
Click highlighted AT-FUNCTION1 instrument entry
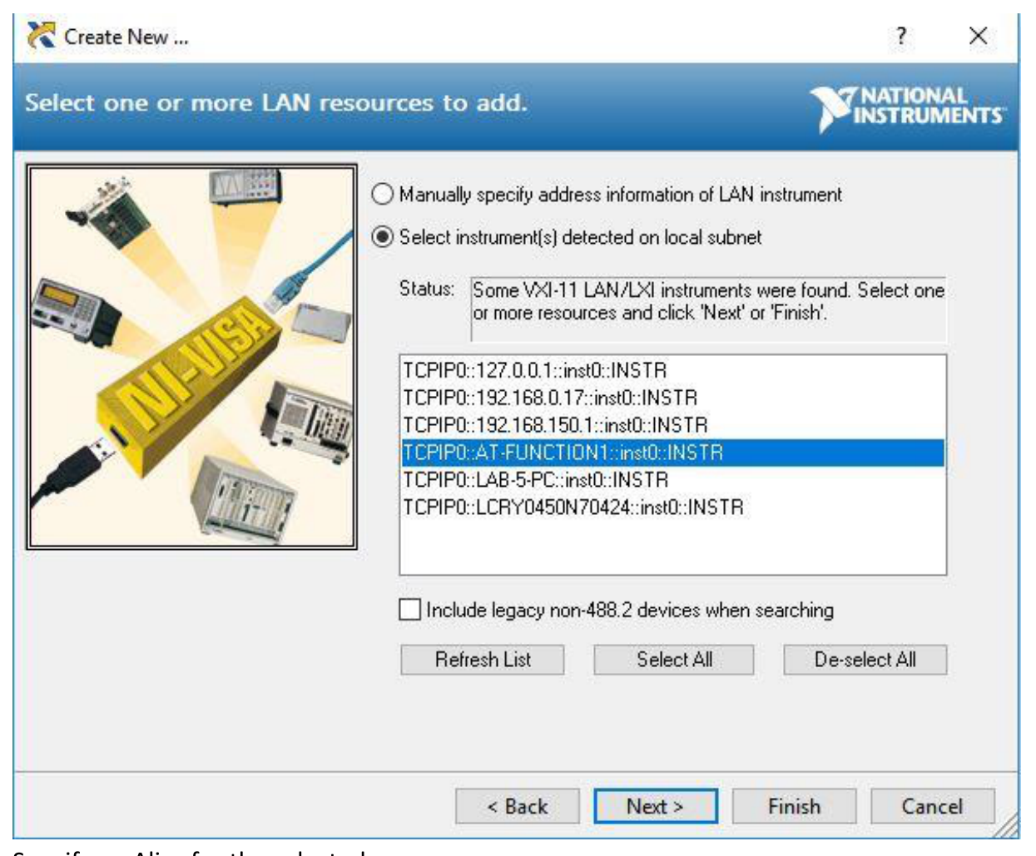click(x=672, y=453)
